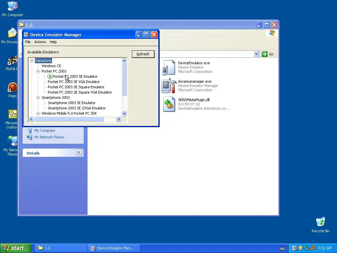Click the taskbar clock showing 8:32 AM
The width and height of the screenshot is (337, 253).
pos(325,248)
